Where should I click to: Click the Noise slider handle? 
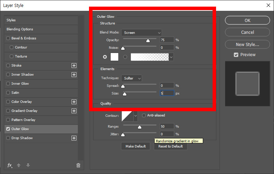[123, 48]
